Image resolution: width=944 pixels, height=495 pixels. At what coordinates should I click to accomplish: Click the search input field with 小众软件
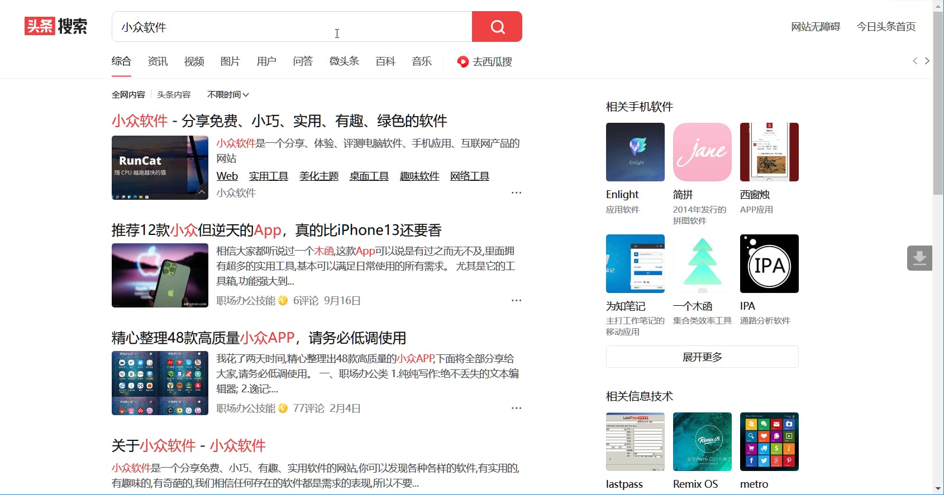[x=290, y=27]
